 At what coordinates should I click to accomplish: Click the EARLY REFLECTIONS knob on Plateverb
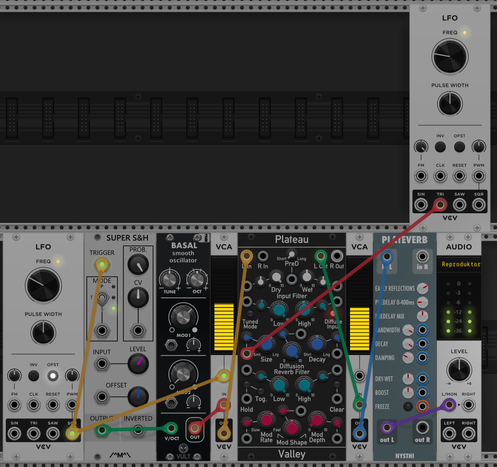point(423,288)
